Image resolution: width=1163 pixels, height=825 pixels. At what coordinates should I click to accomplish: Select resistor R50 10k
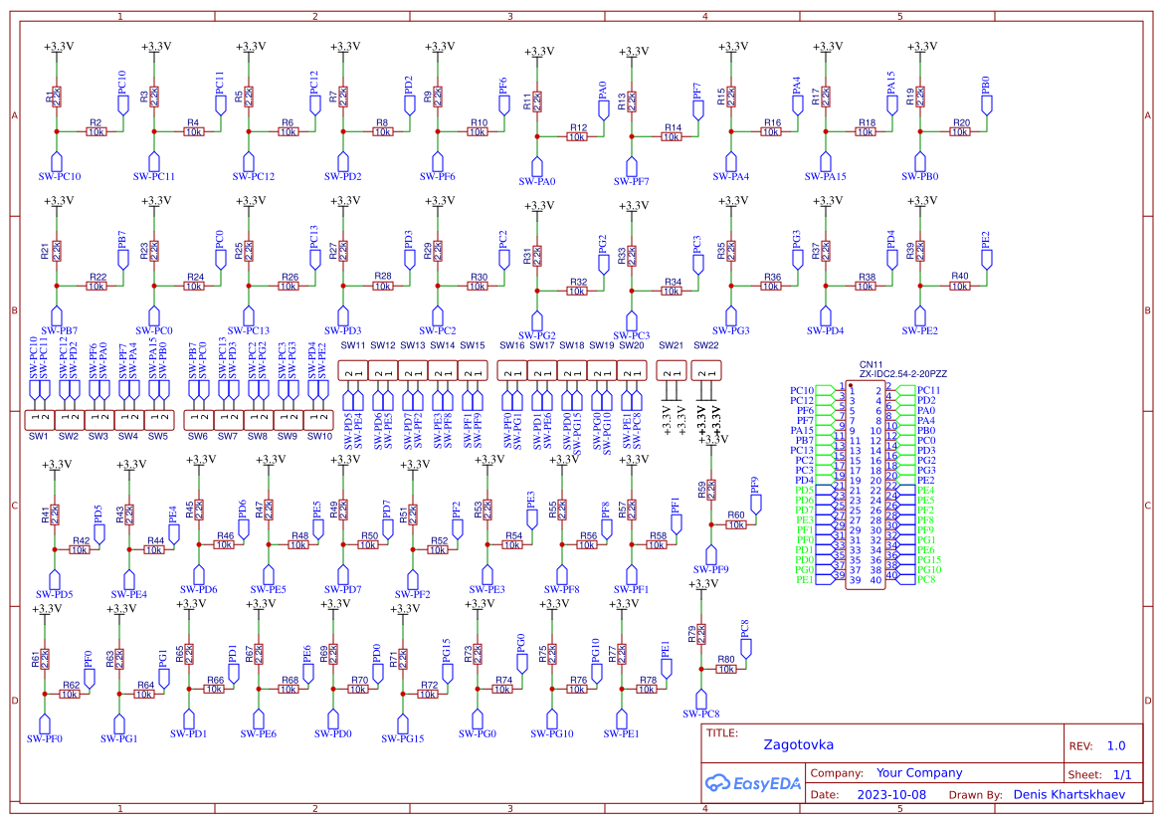pyautogui.click(x=368, y=544)
